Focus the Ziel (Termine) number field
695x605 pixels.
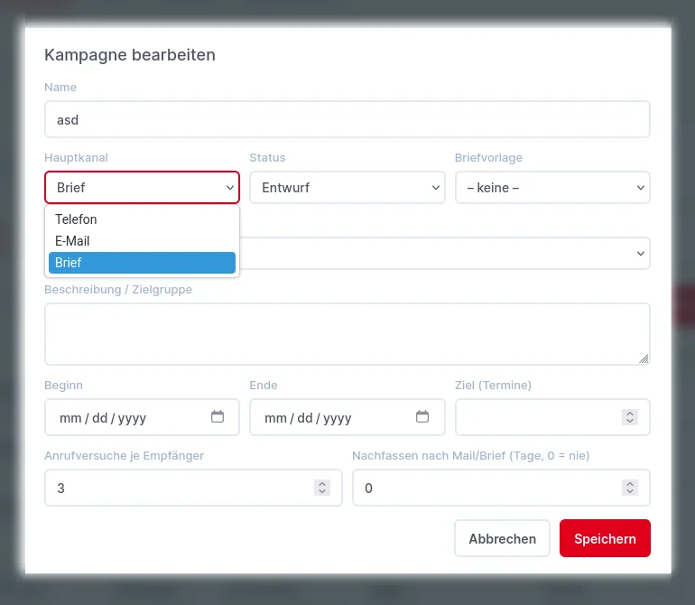(x=552, y=417)
